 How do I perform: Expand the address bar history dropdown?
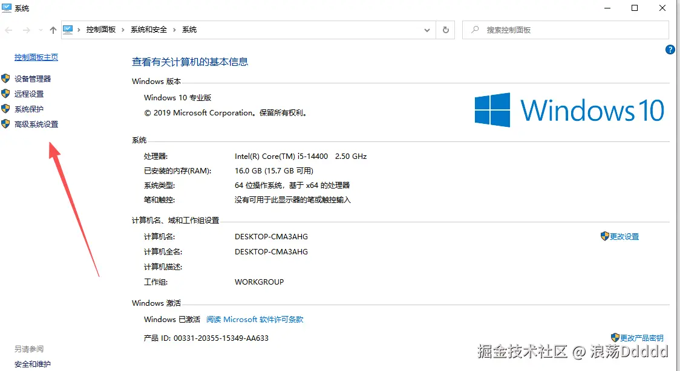(x=427, y=30)
